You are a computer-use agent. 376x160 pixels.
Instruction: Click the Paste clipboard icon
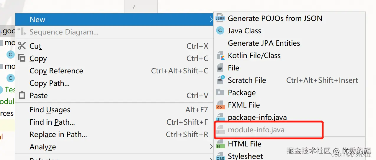click(22, 95)
